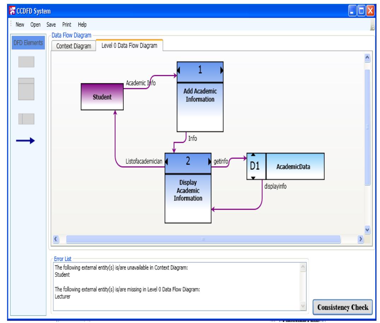Click the right handle arrow of process 1
Viewport: 380px width, 323px height.
click(x=222, y=70)
